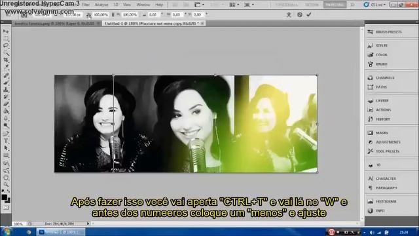Open the Analysis menu
This screenshot has width=419, height=236.
101,5
